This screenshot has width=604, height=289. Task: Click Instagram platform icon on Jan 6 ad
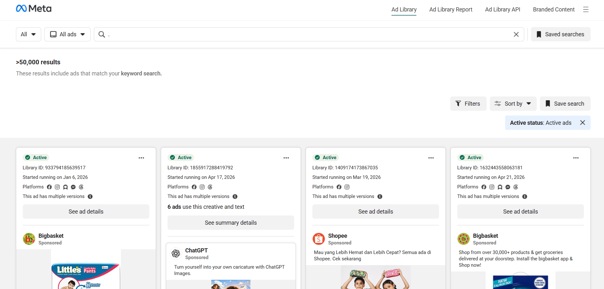coord(57,187)
